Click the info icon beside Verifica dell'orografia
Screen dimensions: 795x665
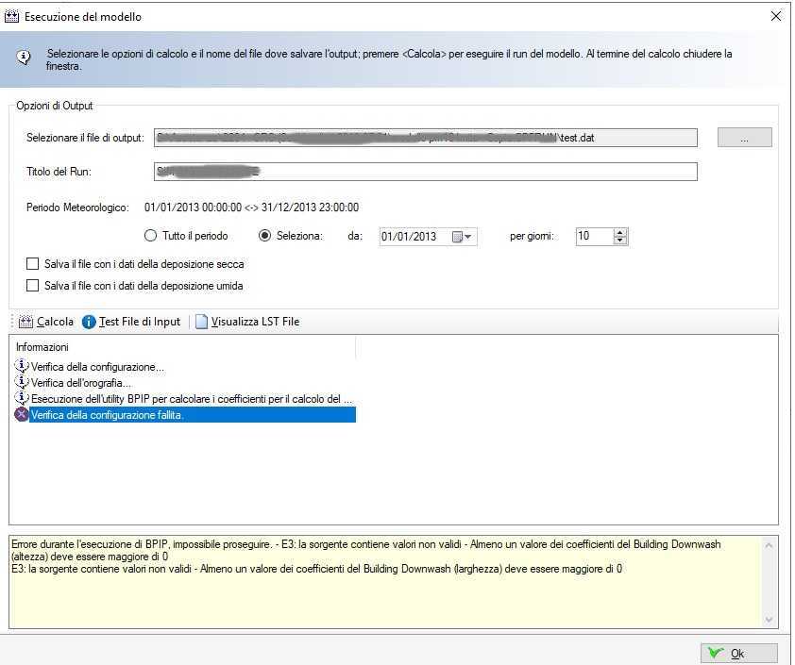coord(22,382)
